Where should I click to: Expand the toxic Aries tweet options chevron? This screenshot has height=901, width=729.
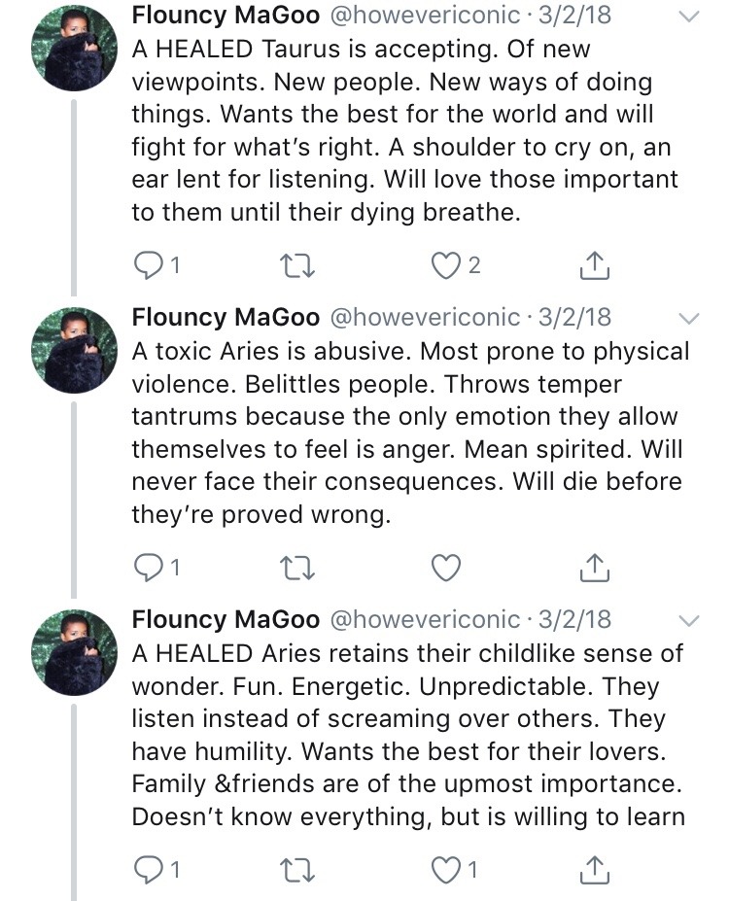[x=688, y=318]
